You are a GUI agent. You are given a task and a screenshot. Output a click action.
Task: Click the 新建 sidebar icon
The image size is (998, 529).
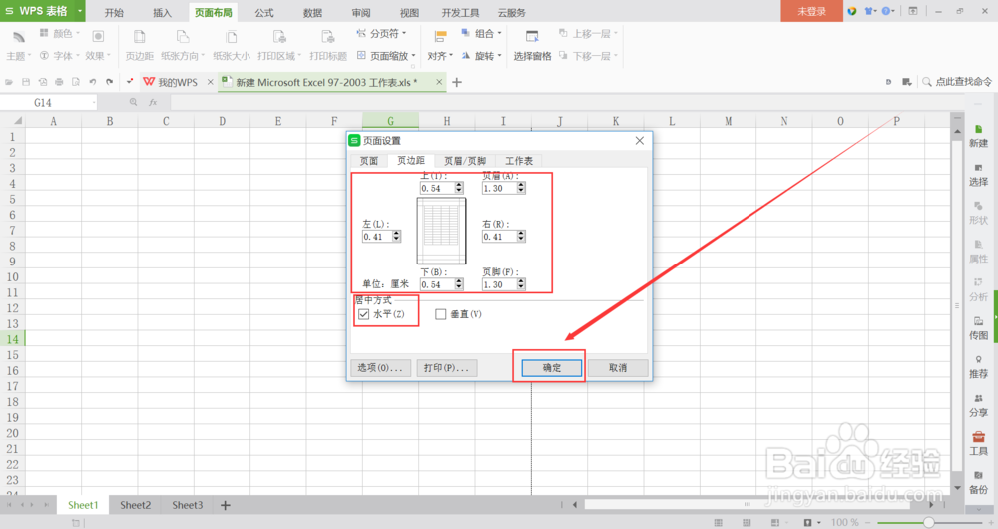point(978,136)
